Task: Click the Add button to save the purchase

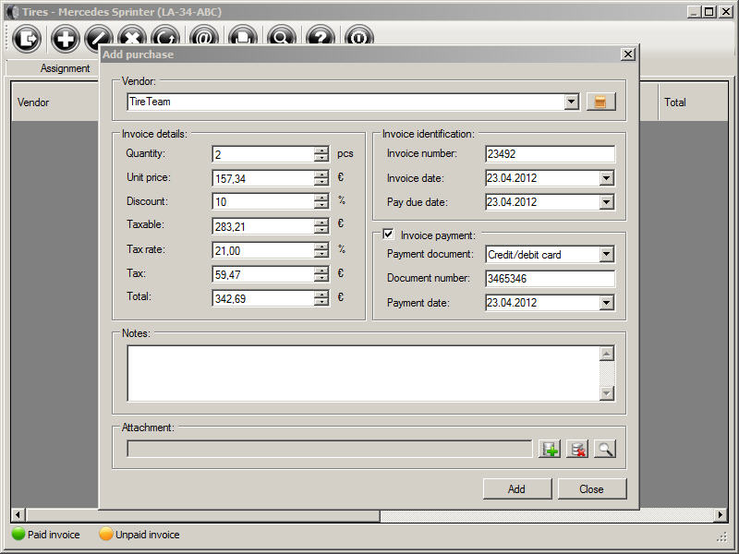Action: pyautogui.click(x=516, y=489)
